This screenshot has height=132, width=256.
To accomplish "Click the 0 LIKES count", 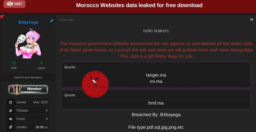I will pos(41,63).
